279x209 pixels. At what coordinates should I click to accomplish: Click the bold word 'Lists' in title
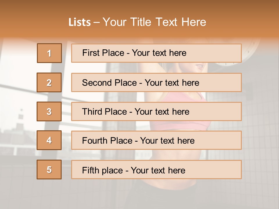pyautogui.click(x=80, y=22)
